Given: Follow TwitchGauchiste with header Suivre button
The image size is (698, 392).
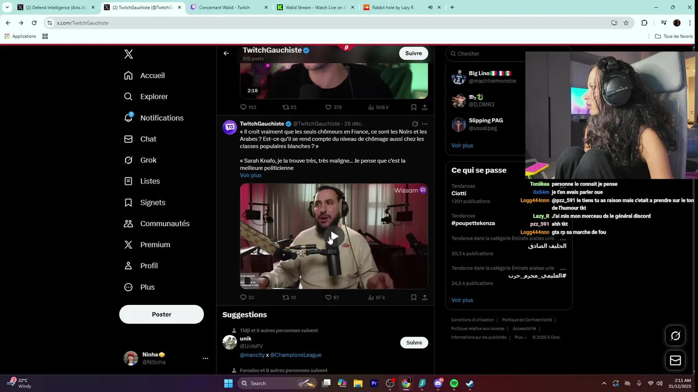Looking at the screenshot, I should (413, 53).
